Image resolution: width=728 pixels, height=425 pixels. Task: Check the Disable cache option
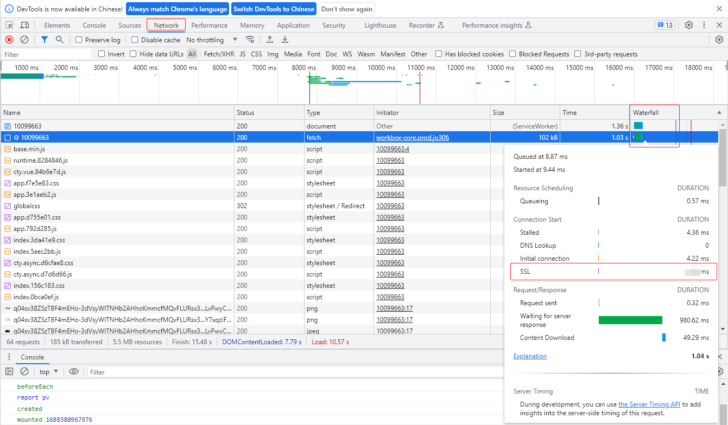click(x=135, y=40)
